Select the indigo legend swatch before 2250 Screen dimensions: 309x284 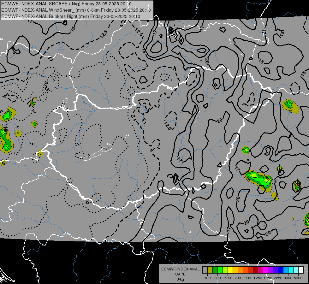point(276,270)
